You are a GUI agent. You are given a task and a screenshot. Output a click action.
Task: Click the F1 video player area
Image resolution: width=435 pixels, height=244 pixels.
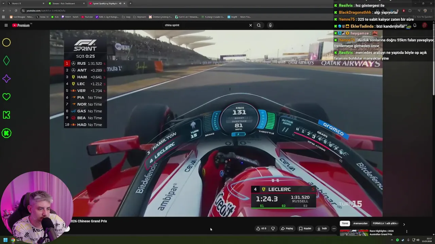point(216,123)
